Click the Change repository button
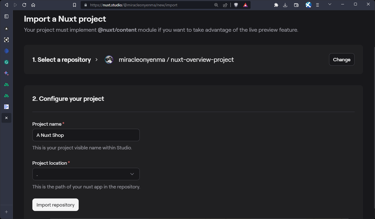 click(x=341, y=59)
